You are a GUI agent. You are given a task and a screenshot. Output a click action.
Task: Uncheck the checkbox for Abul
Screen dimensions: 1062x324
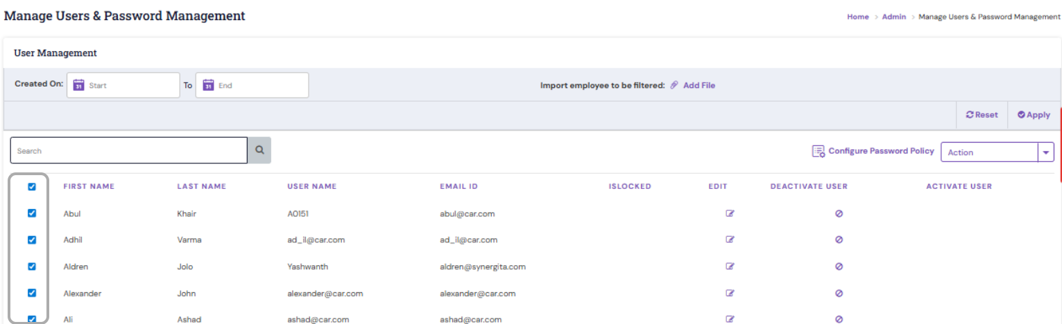32,213
